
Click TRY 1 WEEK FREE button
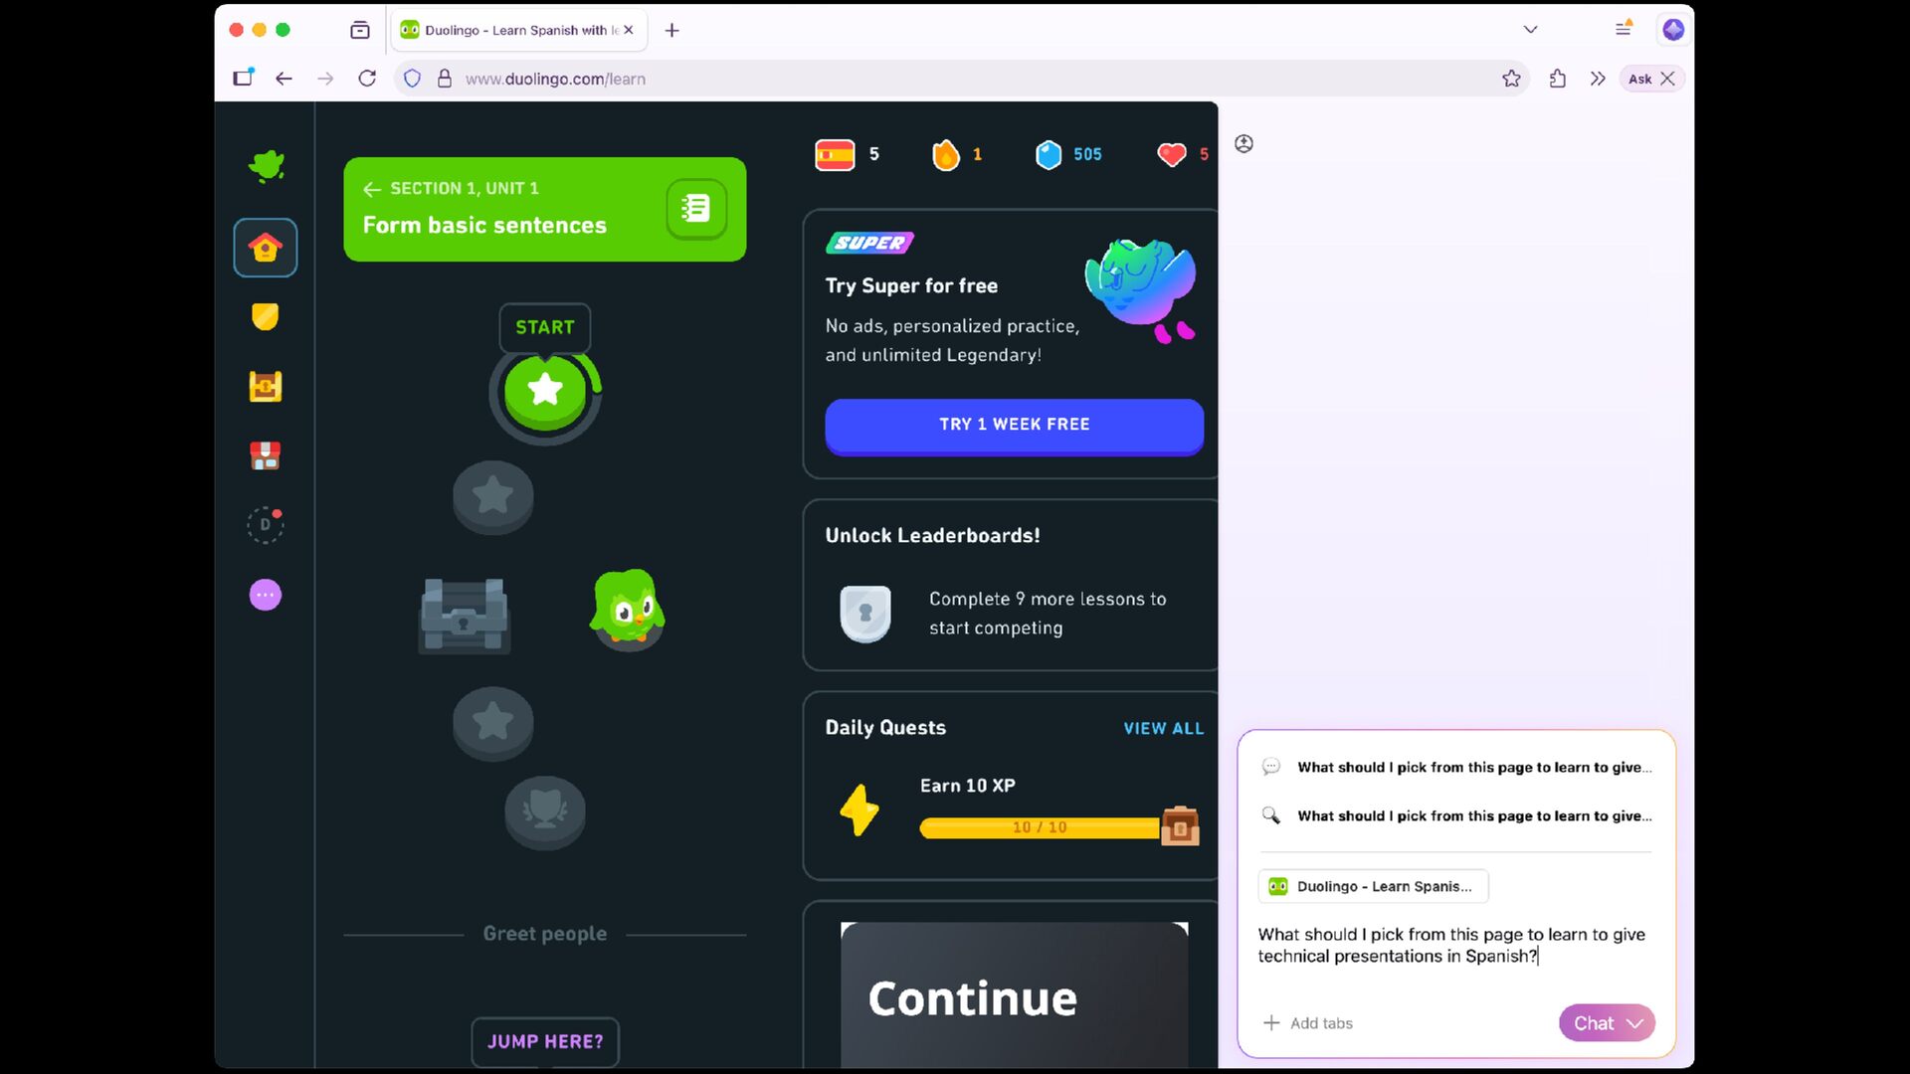(1014, 425)
